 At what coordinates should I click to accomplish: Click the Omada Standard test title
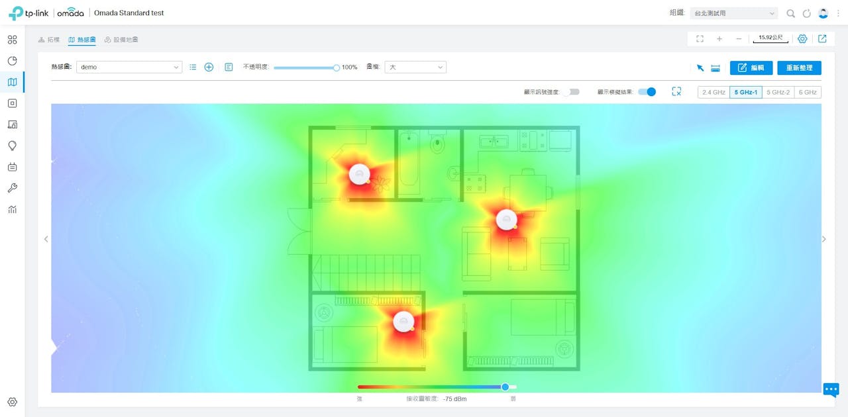(129, 13)
